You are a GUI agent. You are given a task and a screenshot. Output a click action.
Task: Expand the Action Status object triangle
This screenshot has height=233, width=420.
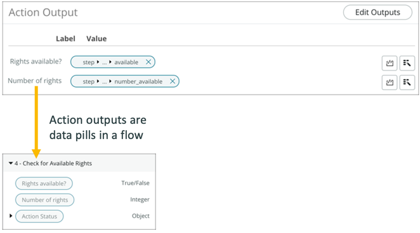click(11, 216)
